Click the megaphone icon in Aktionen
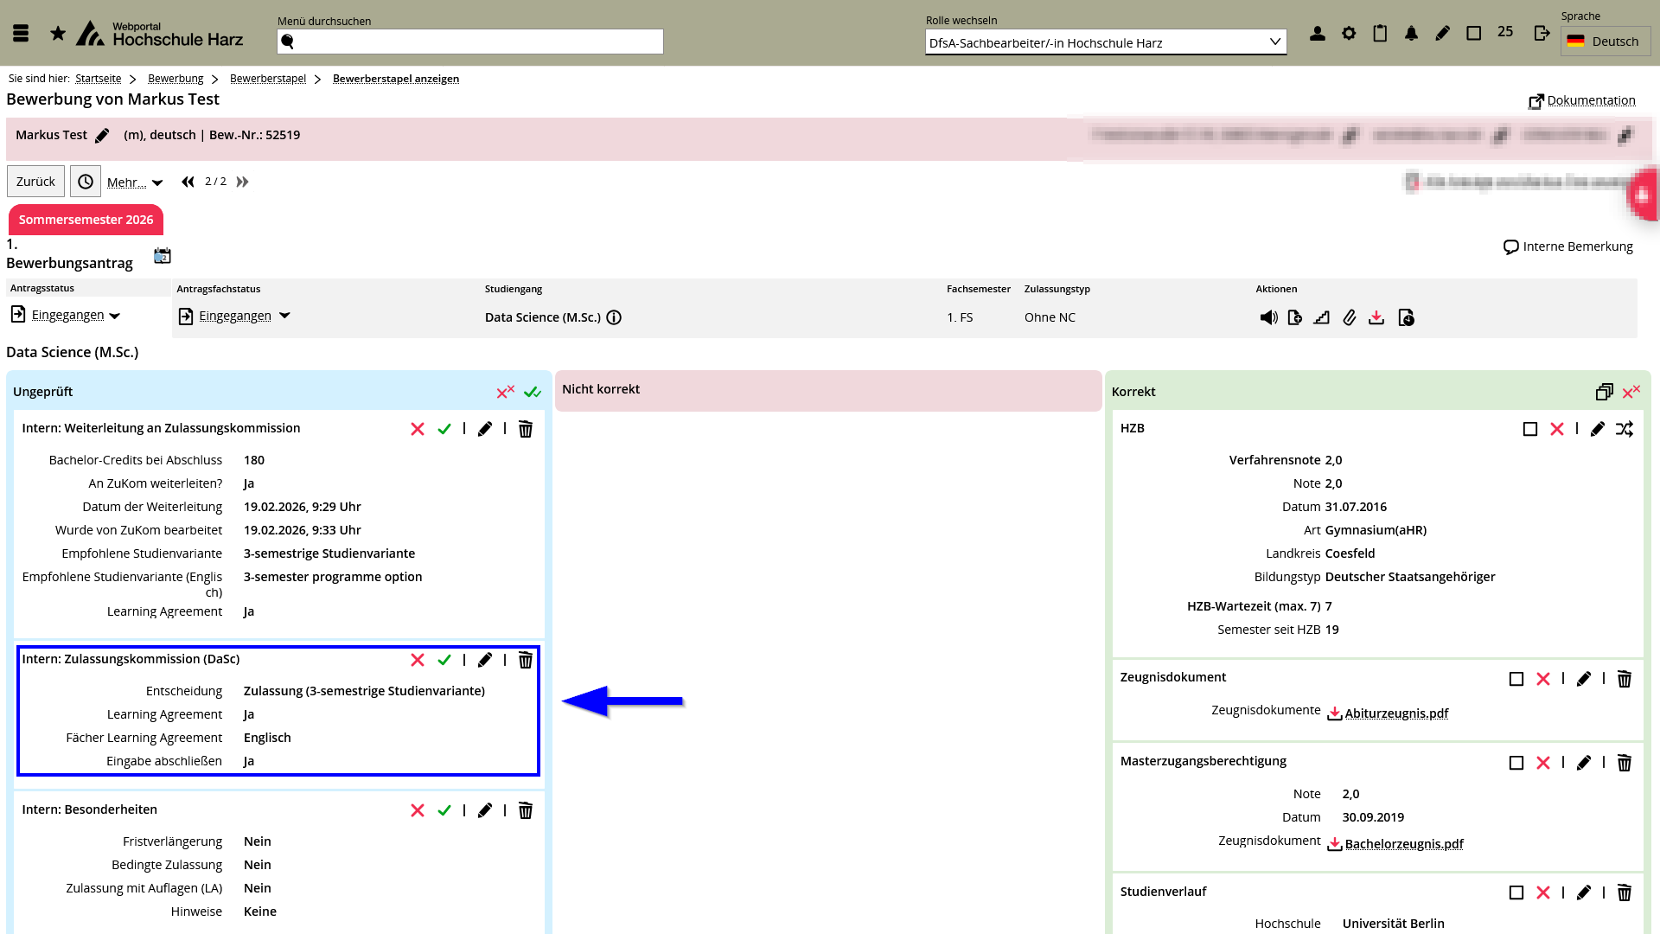 1268,317
